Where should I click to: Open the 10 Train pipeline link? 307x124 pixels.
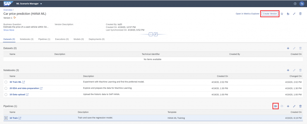(14, 118)
